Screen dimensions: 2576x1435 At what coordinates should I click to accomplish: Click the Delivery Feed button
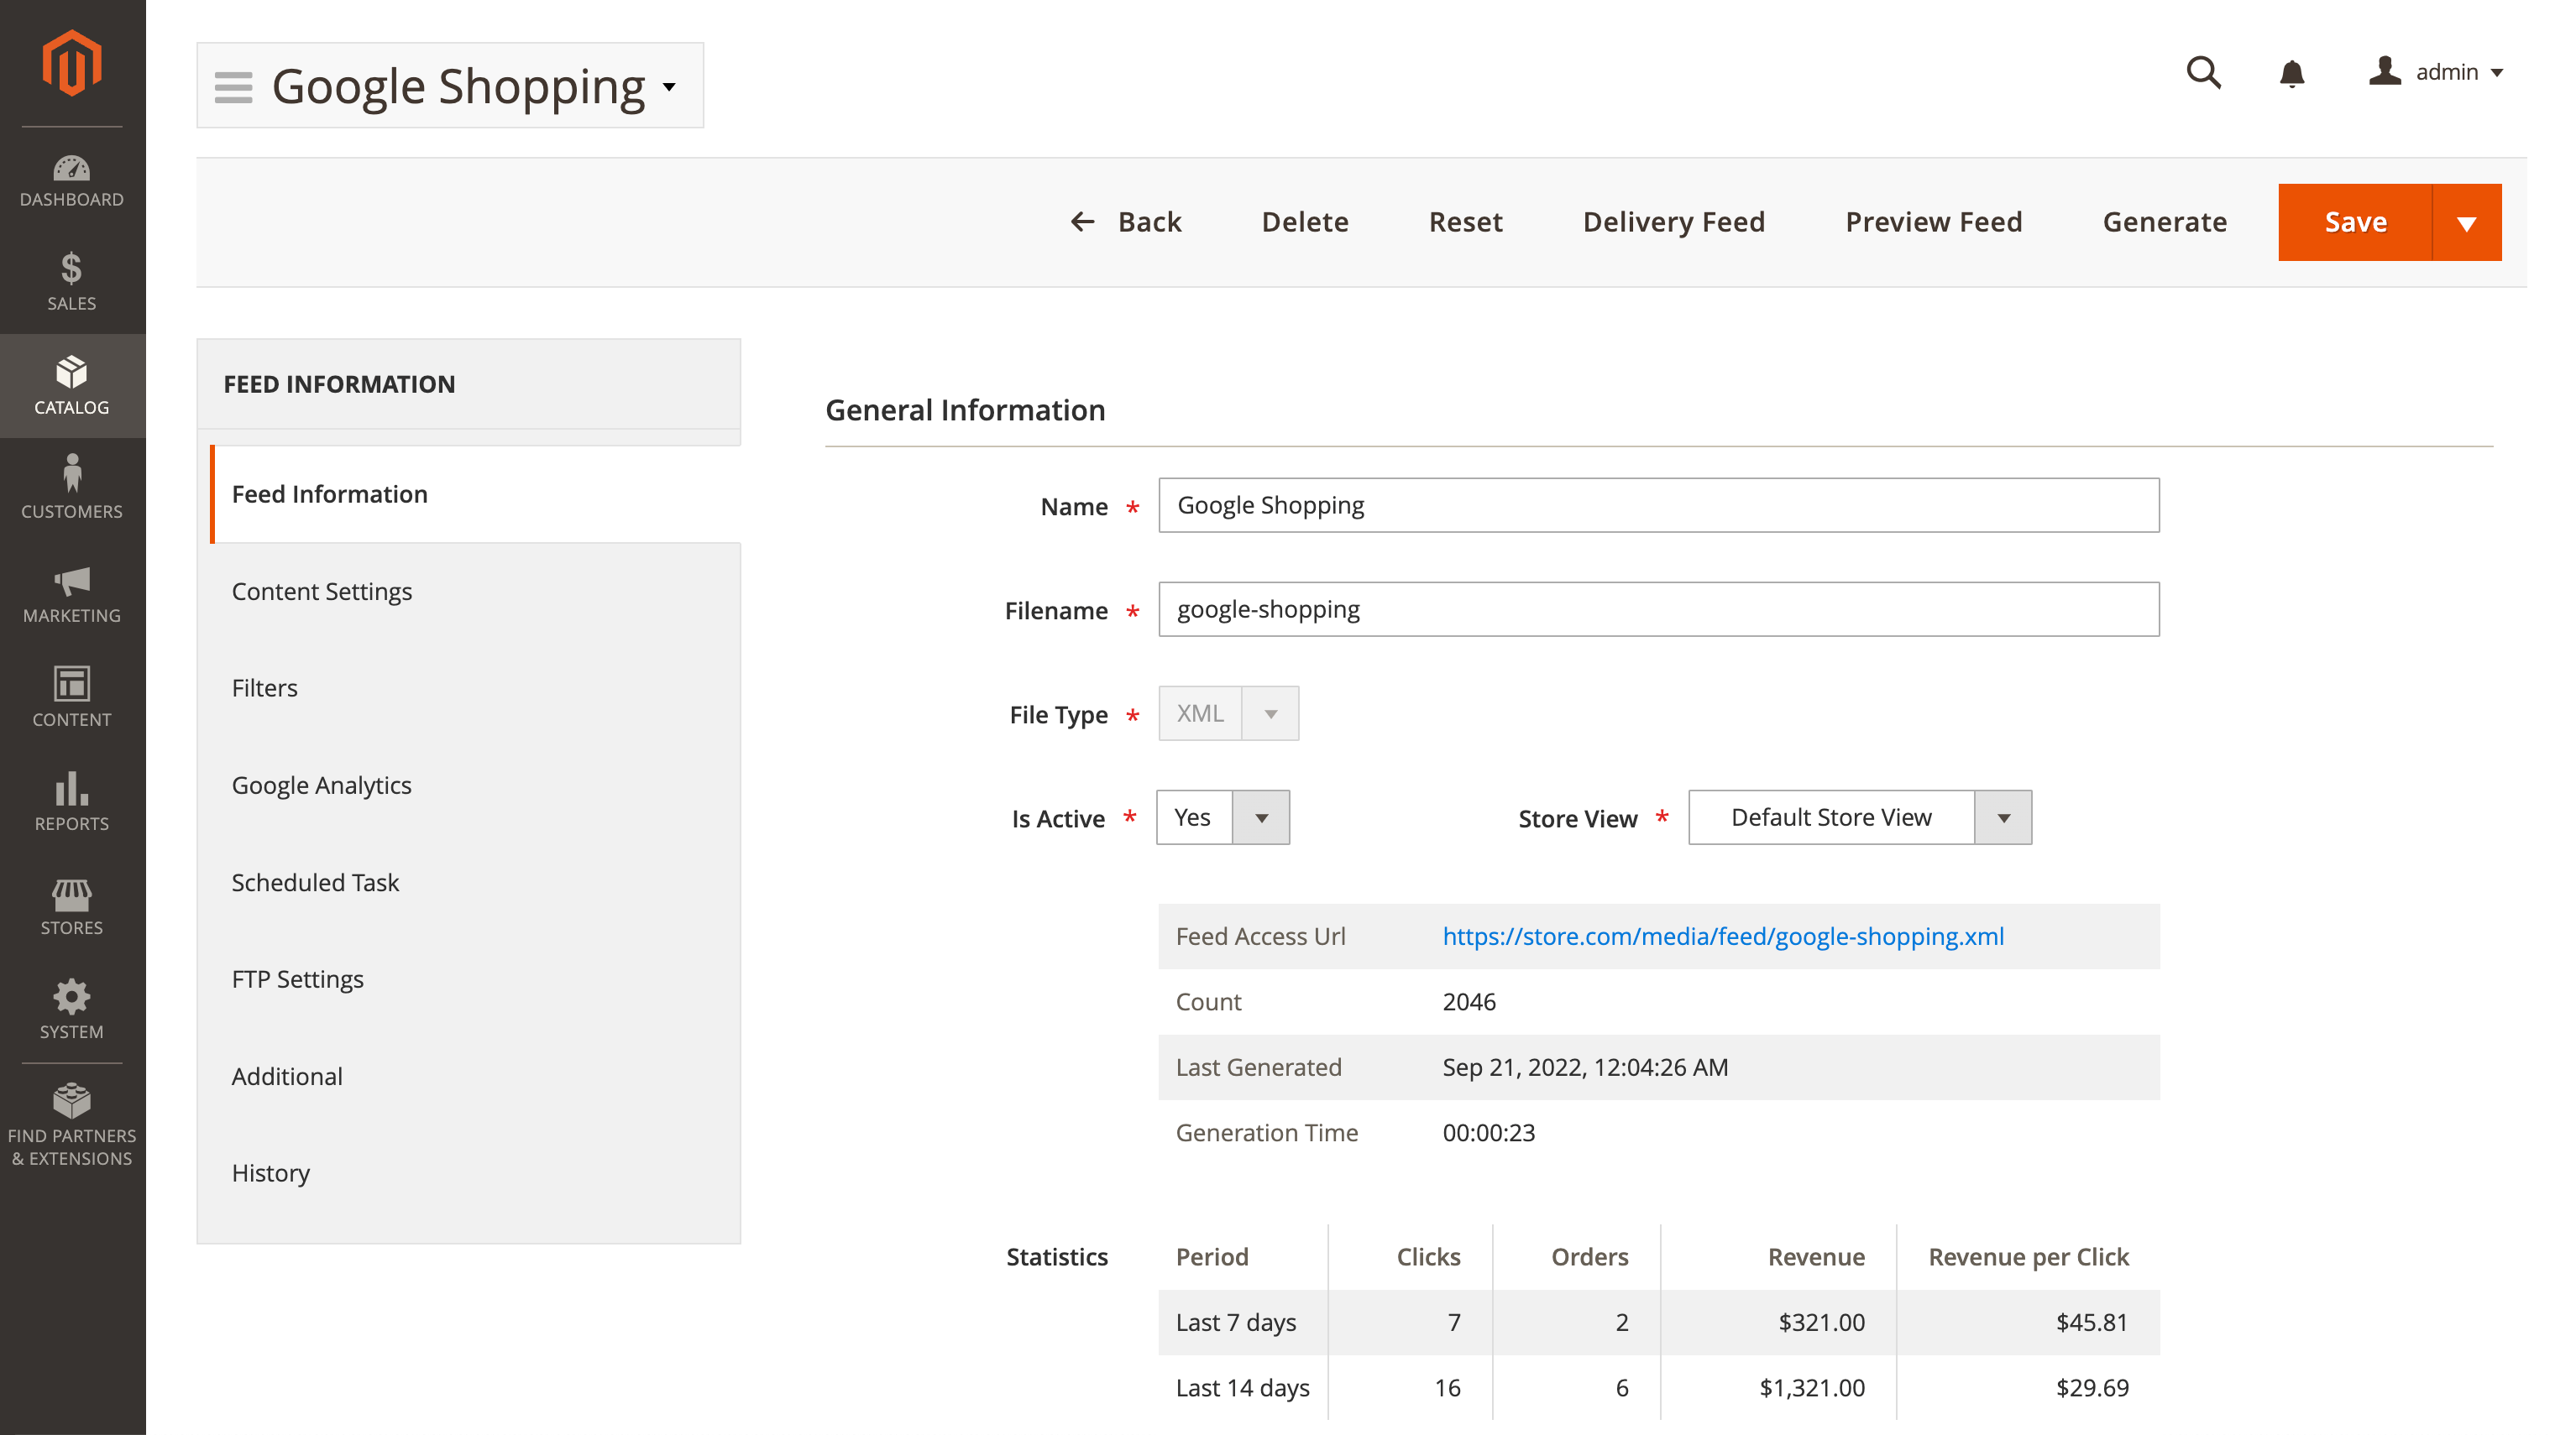click(x=1674, y=222)
